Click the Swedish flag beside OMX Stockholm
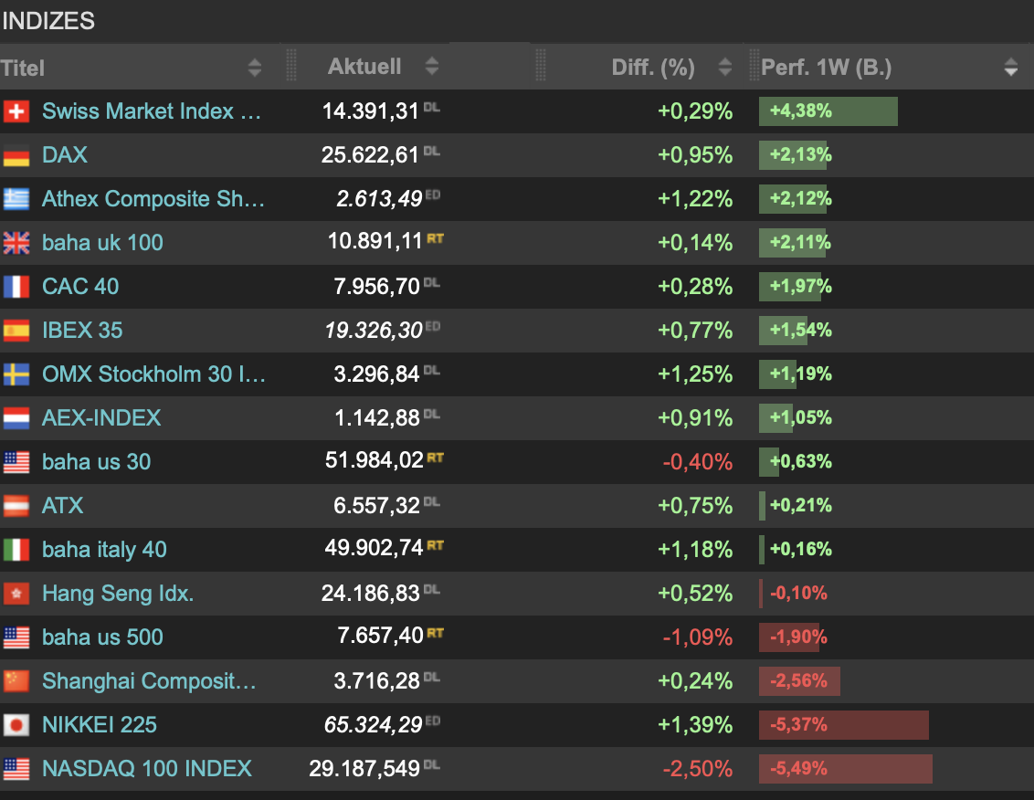The image size is (1034, 800). point(16,374)
